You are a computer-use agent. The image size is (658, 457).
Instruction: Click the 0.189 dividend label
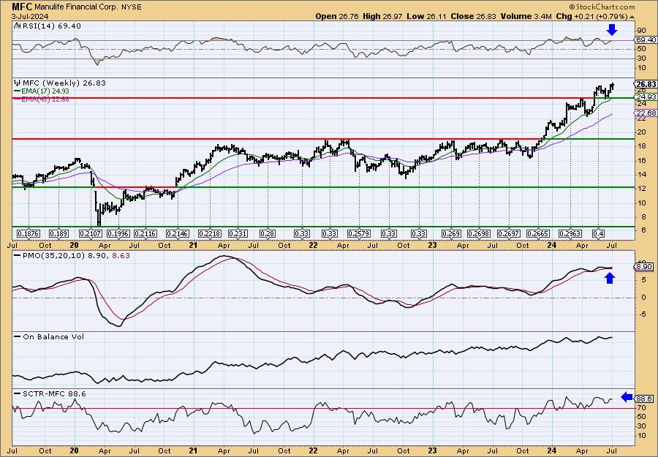tap(58, 233)
